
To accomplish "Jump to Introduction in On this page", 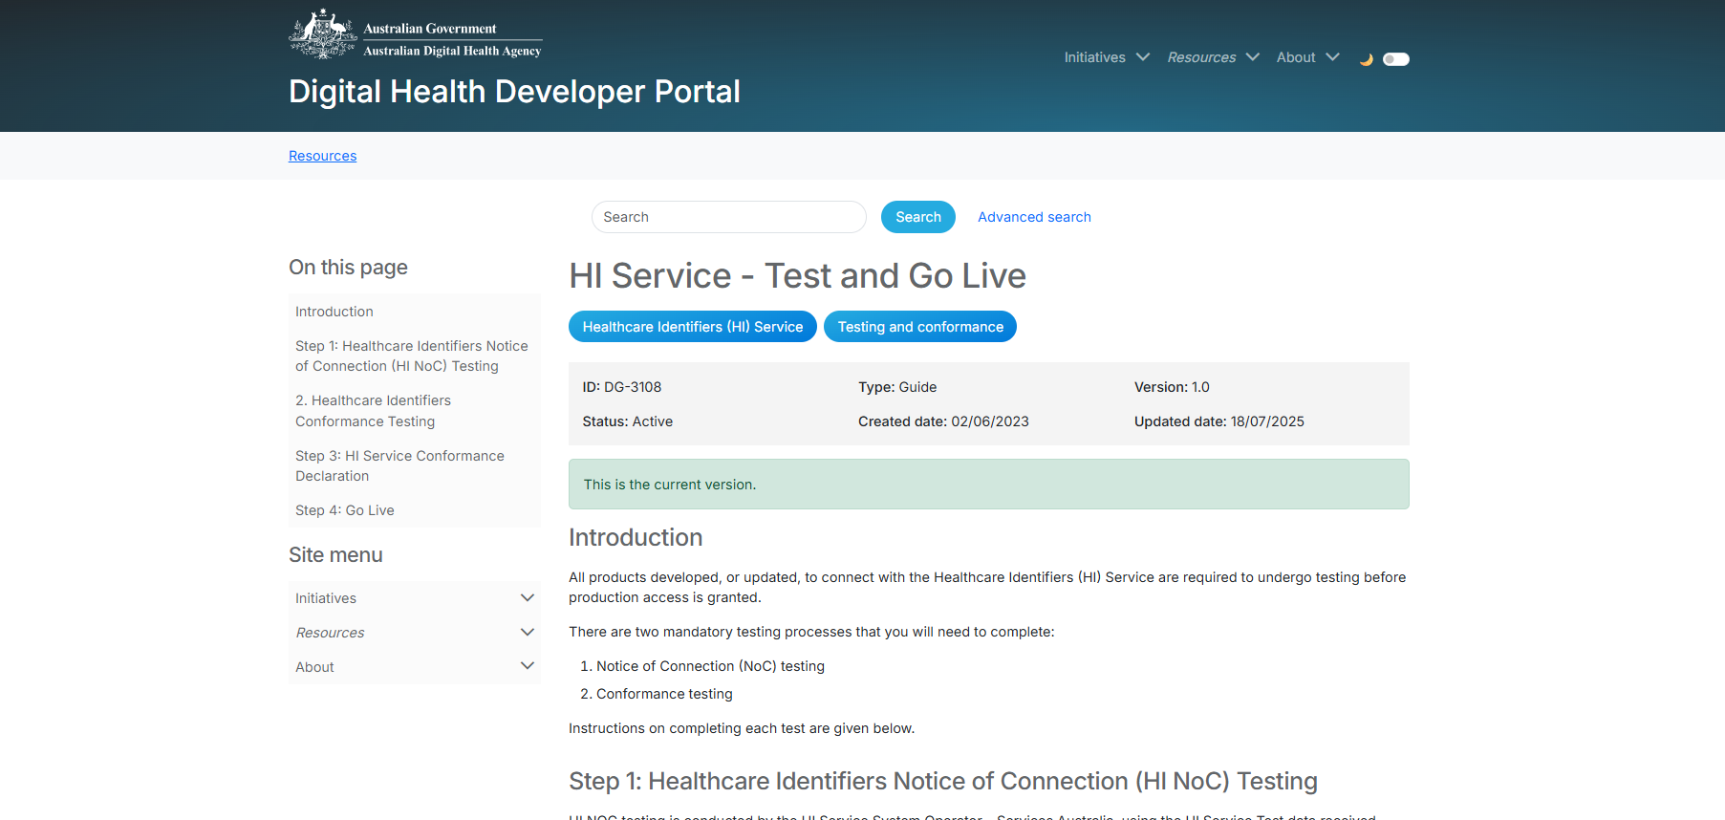I will 334,312.
